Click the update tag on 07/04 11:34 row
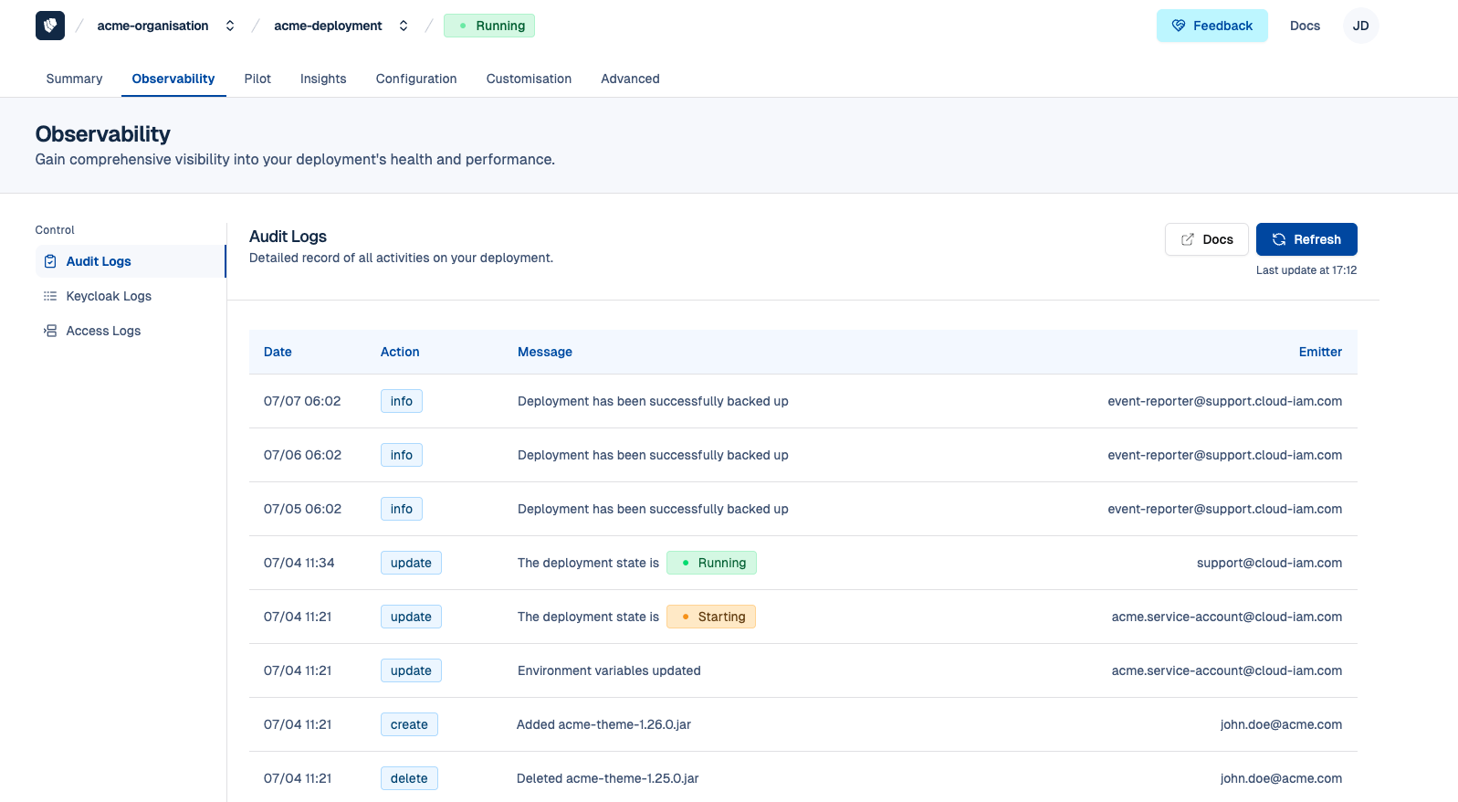This screenshot has height=802, width=1458. [x=411, y=563]
